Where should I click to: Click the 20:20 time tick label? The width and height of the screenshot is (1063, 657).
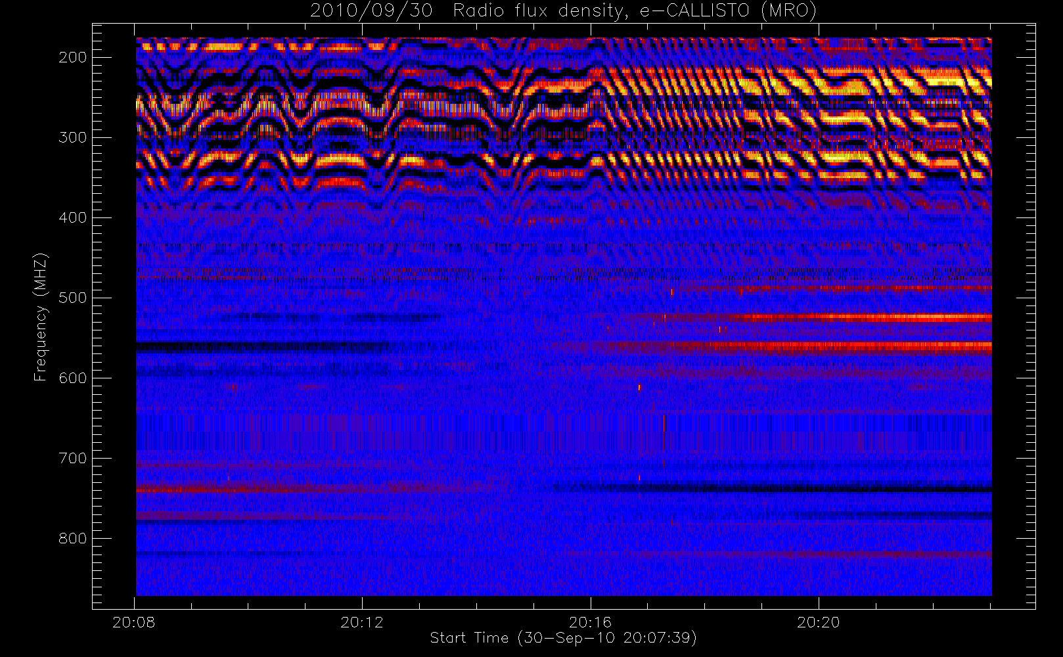click(818, 622)
